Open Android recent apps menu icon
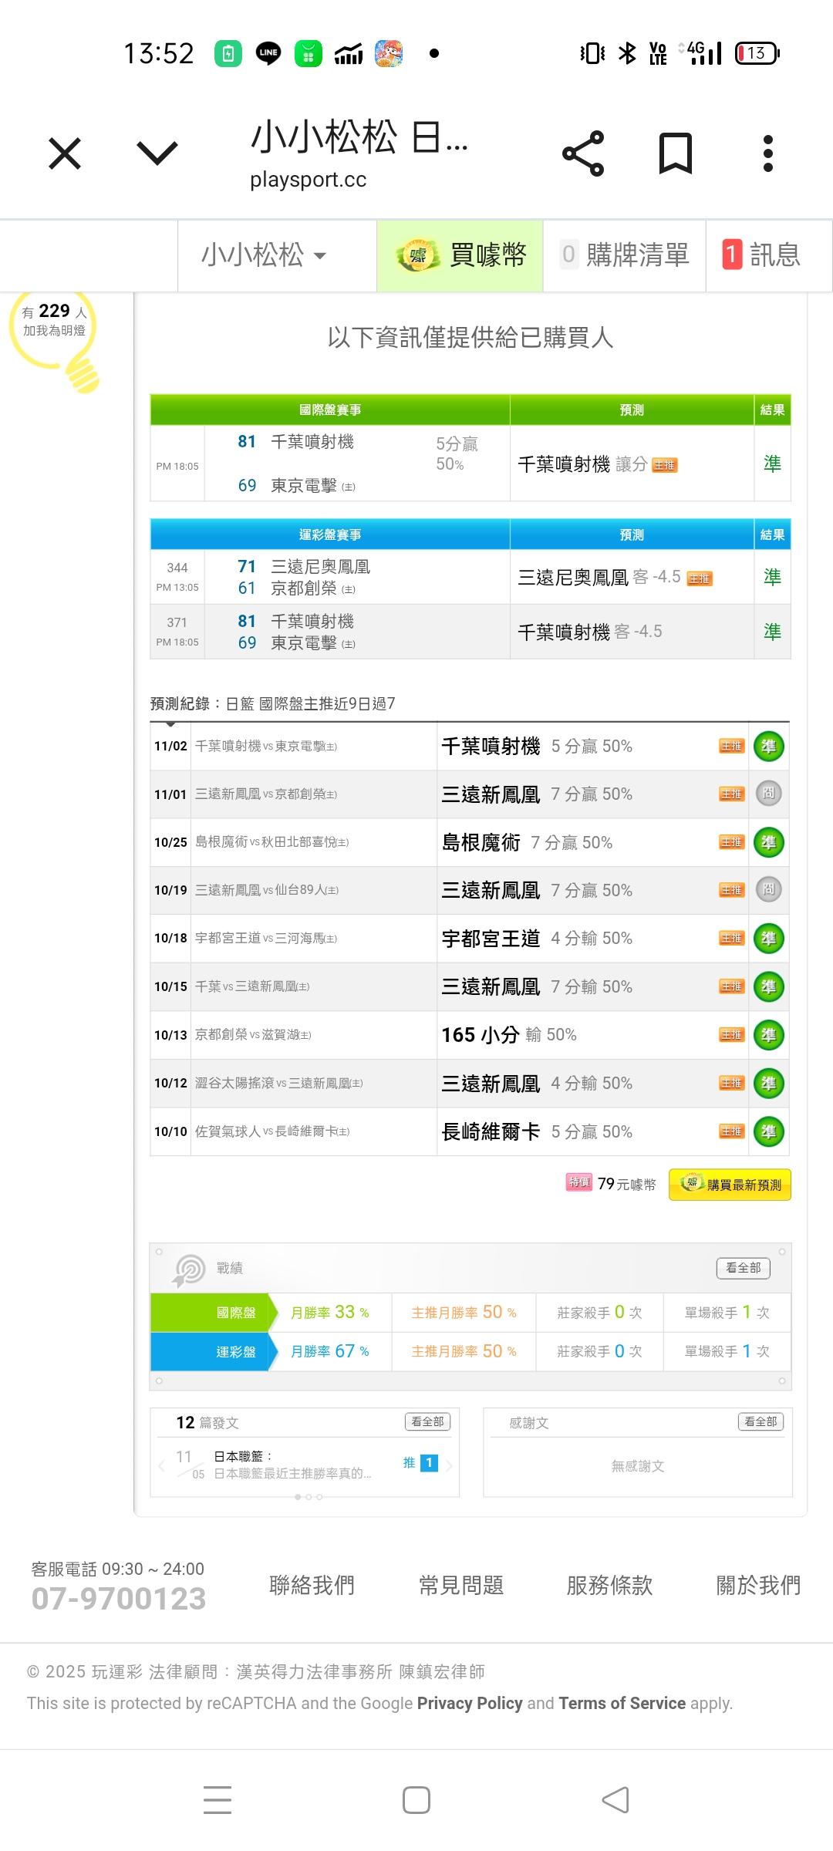This screenshot has height=1851, width=833. pos(218,1800)
